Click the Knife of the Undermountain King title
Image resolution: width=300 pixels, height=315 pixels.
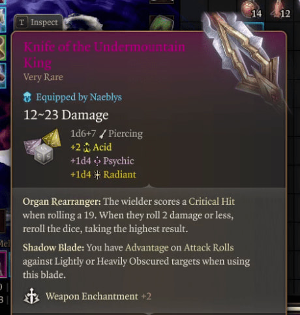point(104,55)
